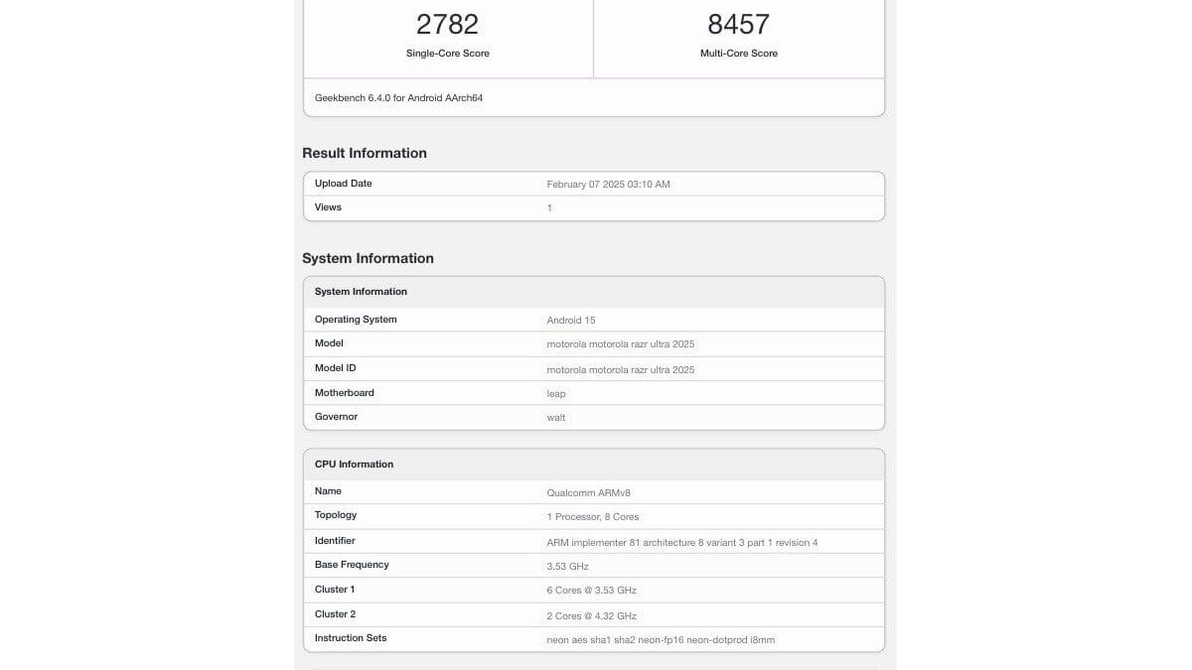Click the Operating System row Android 15
1192x670 pixels.
(x=593, y=320)
